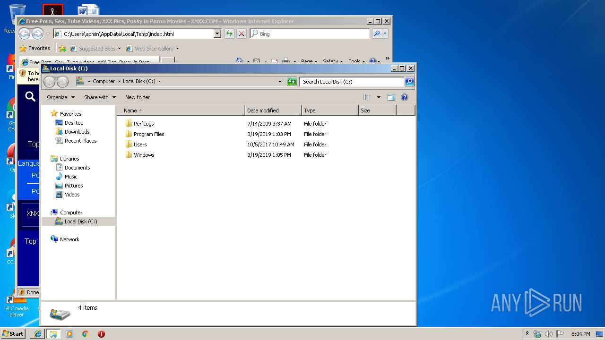Select Pictures library in navigation pane
605x340 pixels.
(74, 186)
